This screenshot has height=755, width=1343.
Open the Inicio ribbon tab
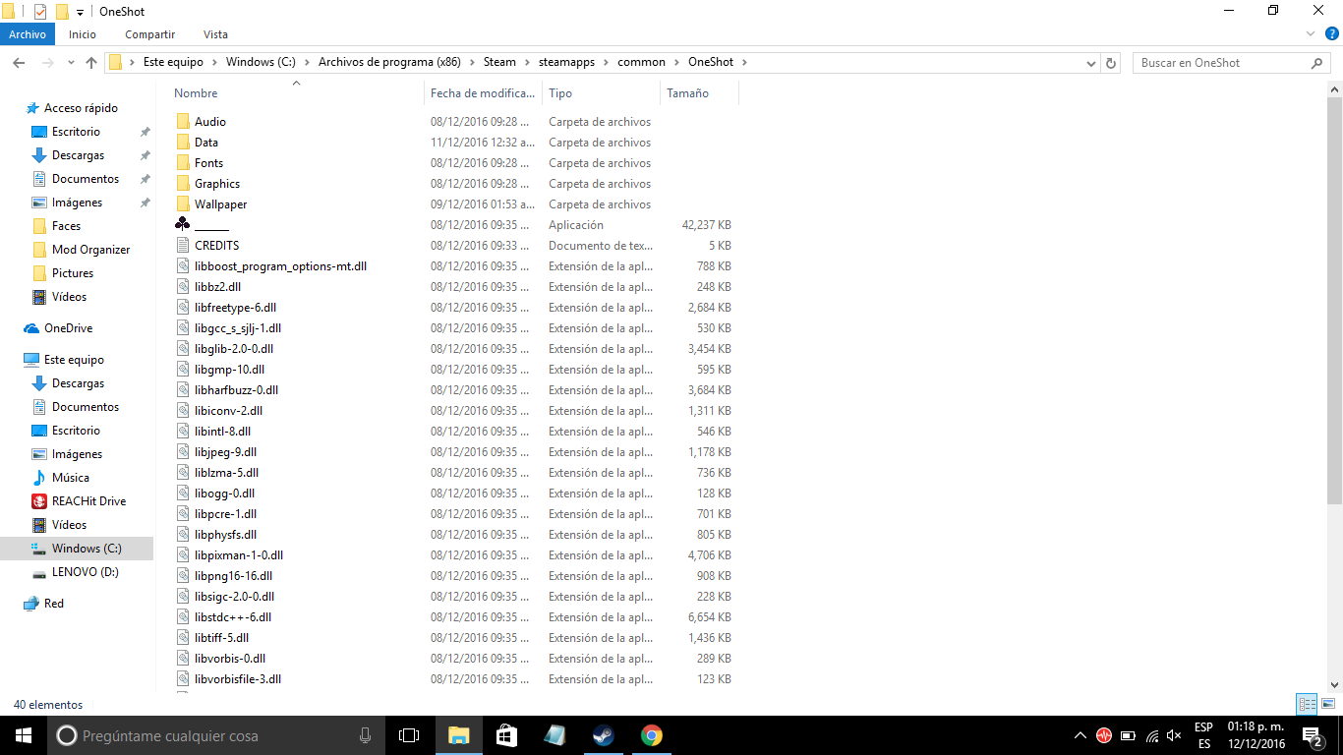(83, 34)
